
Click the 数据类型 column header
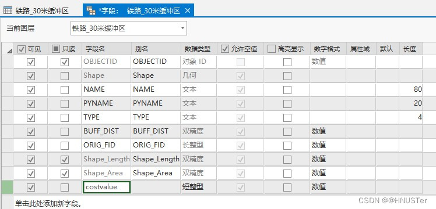click(x=199, y=49)
